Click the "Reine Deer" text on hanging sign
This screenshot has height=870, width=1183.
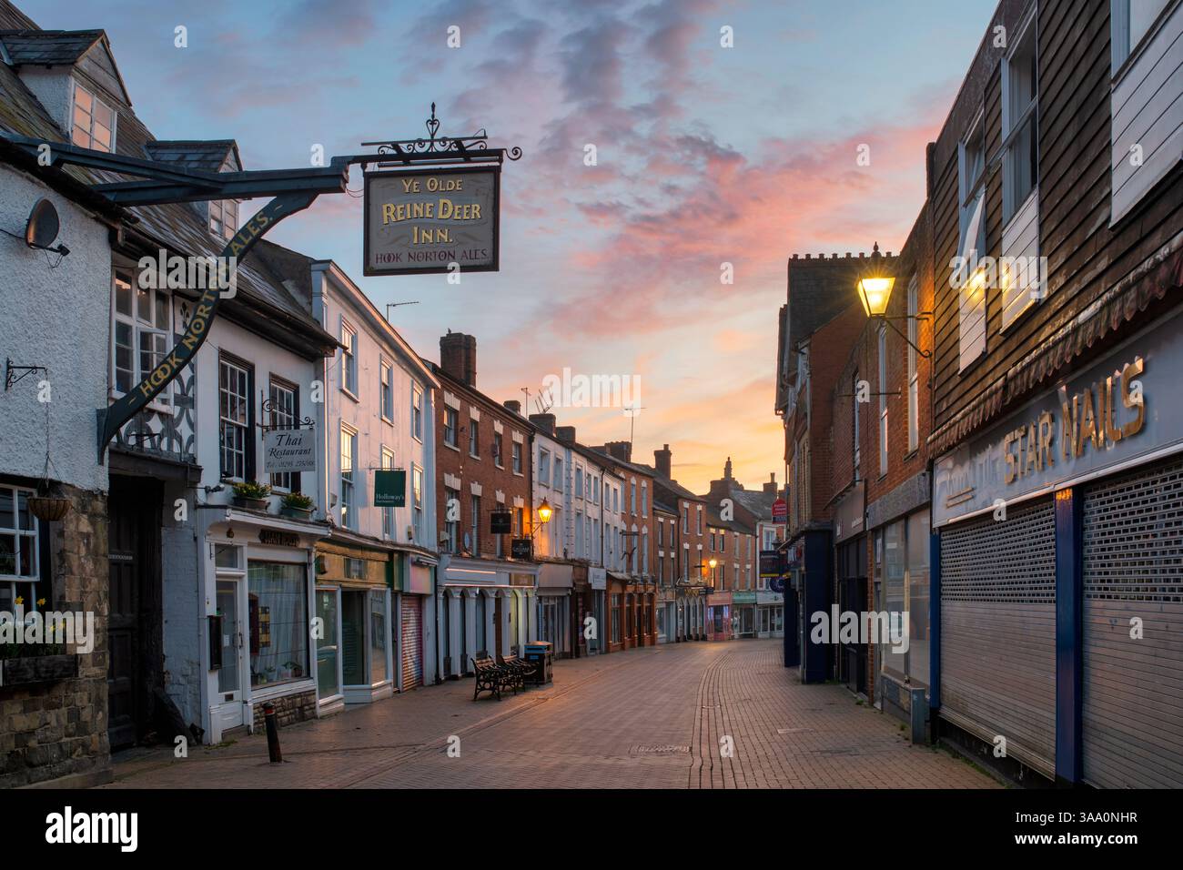pos(431,212)
